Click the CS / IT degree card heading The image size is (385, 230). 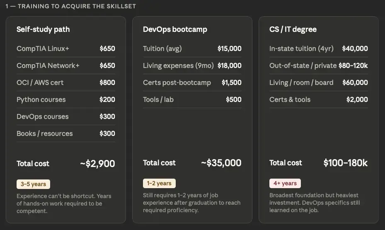pos(293,29)
